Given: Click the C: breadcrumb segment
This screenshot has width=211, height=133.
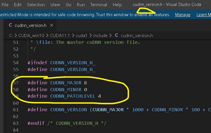Looking at the screenshot, I should pyautogui.click(x=11, y=36).
